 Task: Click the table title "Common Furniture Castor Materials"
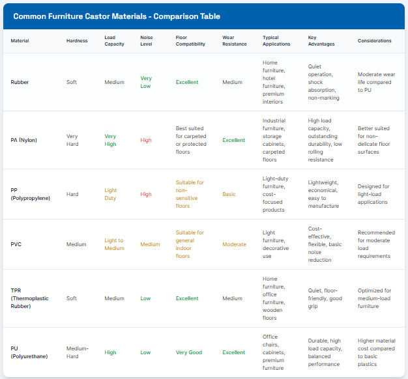point(117,16)
